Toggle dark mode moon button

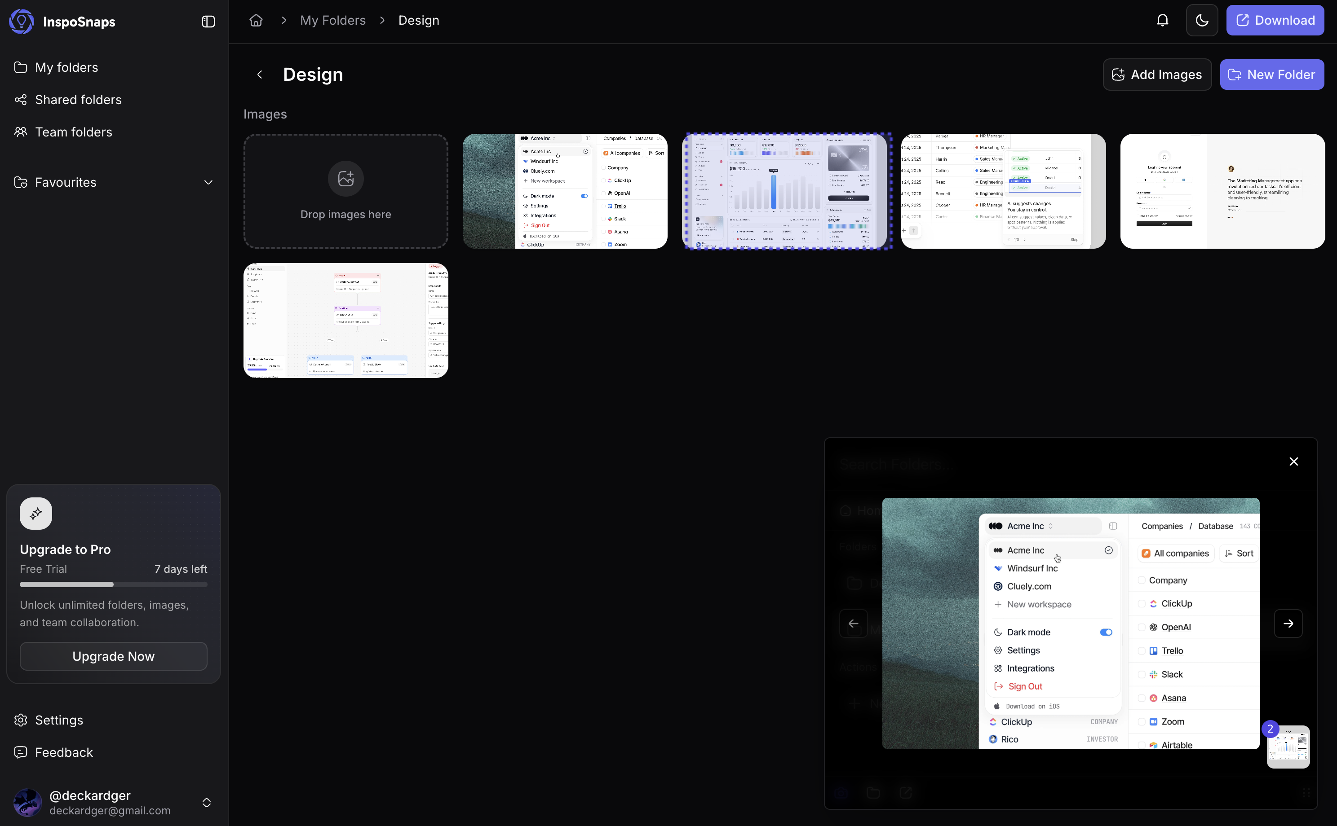[1201, 20]
